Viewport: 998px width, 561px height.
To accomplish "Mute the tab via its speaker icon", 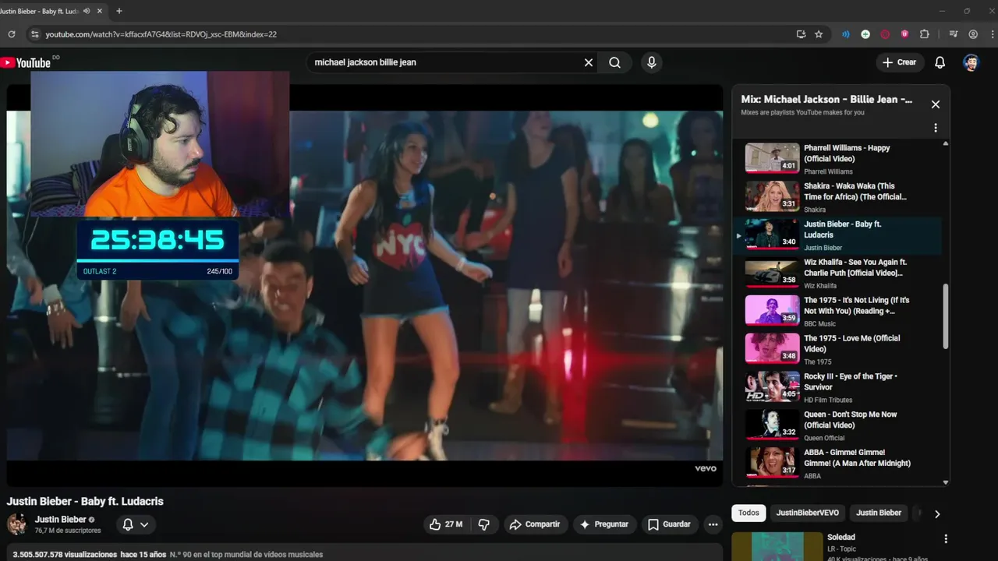I will [x=86, y=11].
